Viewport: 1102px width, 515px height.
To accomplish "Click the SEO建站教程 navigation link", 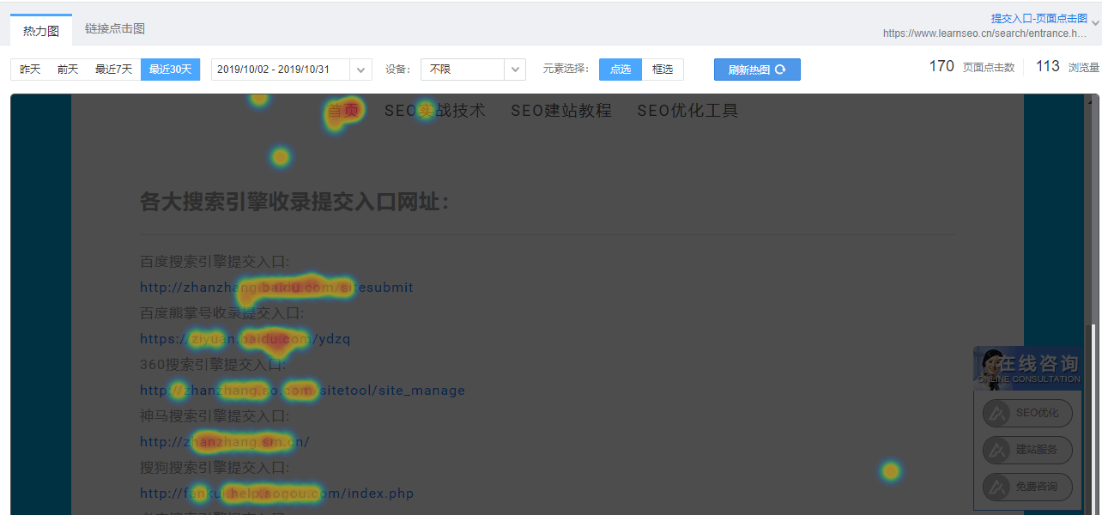I will coord(561,111).
